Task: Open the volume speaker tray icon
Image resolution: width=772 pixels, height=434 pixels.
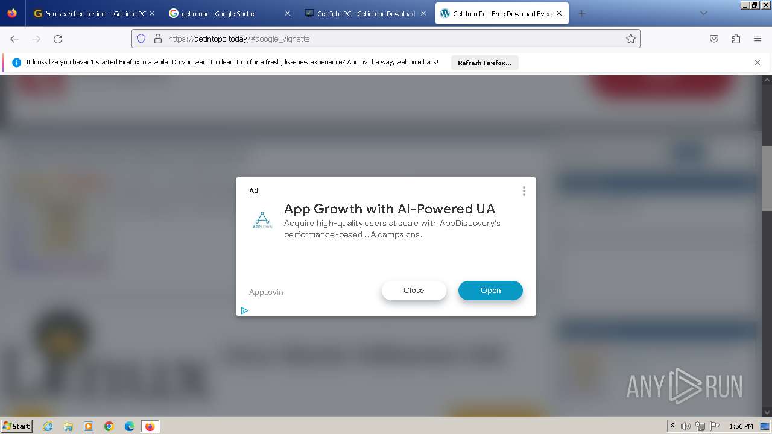Action: [x=686, y=426]
